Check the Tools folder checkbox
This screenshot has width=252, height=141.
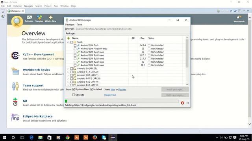point(72,42)
